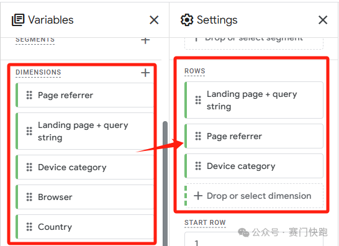This screenshot has height=246, width=339.
Task: Click drag handle of Browser dimension
Action: (29, 197)
